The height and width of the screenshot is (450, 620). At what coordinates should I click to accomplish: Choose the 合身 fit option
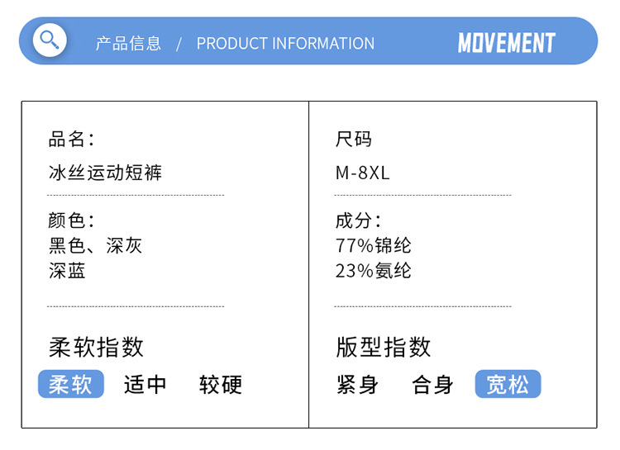coord(433,384)
